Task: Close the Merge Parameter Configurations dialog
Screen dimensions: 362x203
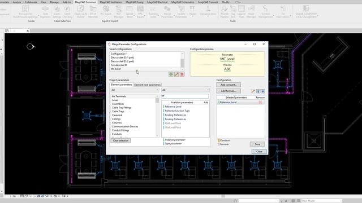Action: (259, 152)
